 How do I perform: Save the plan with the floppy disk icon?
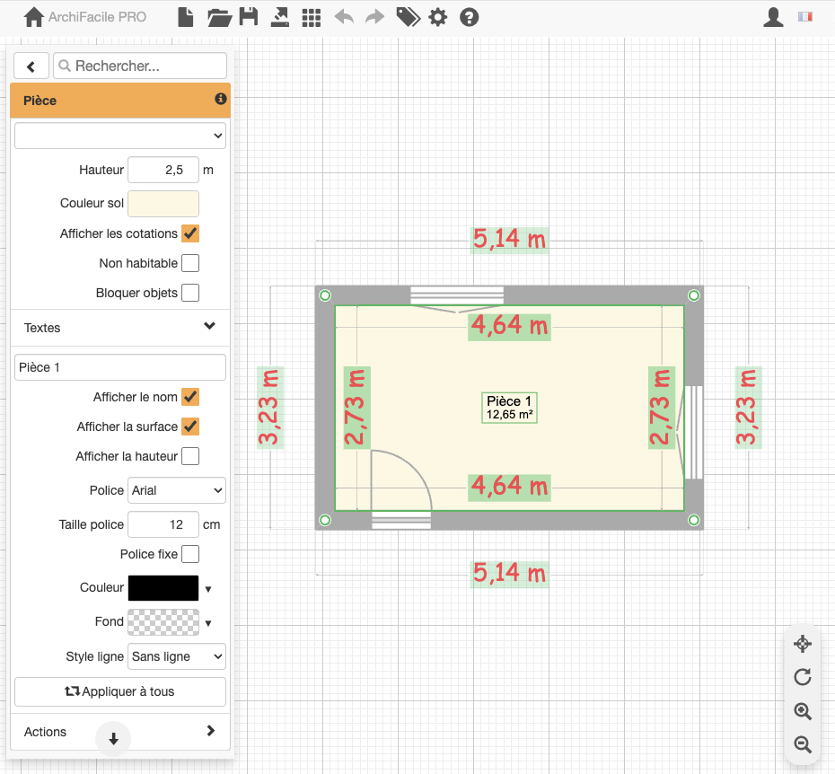(249, 17)
